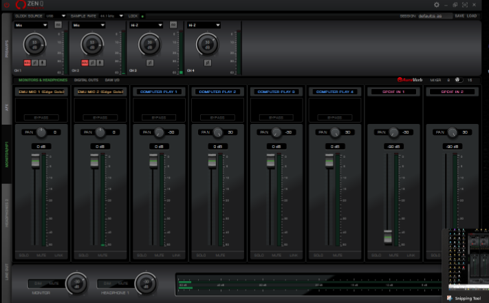Mute the COMPUTER PLAY 2 channel
489x303 pixels.
point(220,255)
